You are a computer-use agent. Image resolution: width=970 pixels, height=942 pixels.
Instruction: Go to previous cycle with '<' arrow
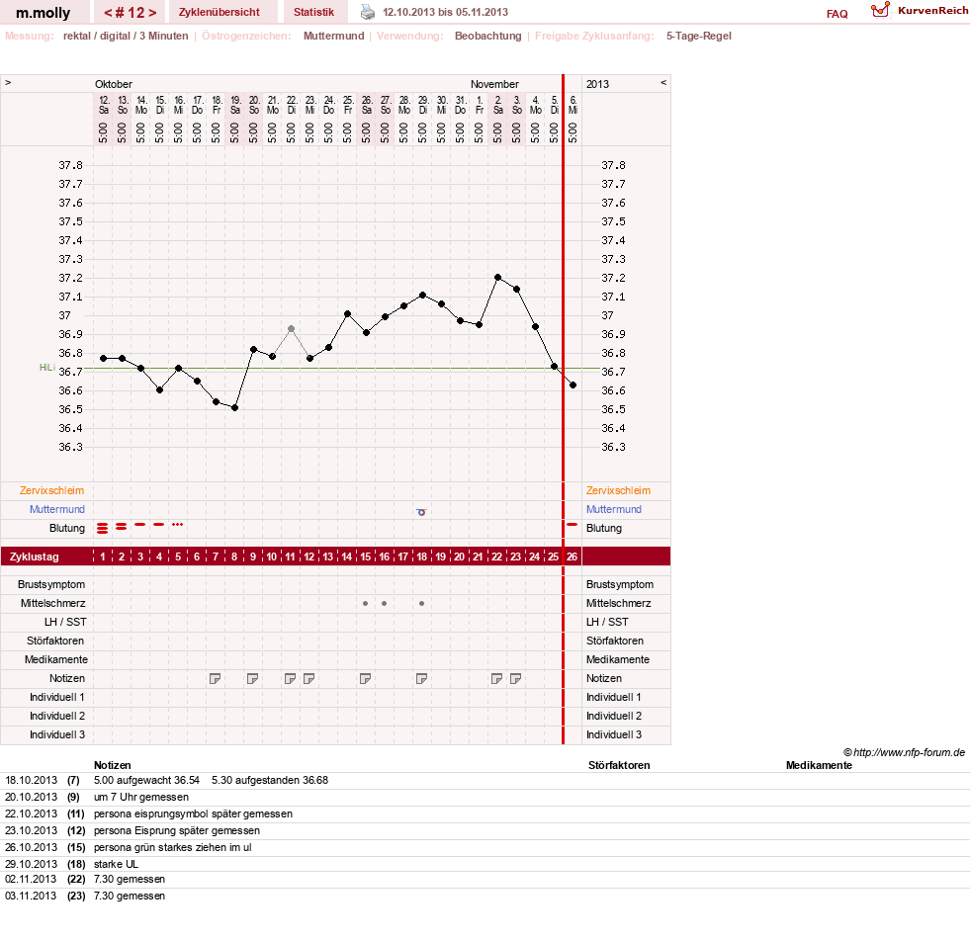[x=108, y=13]
